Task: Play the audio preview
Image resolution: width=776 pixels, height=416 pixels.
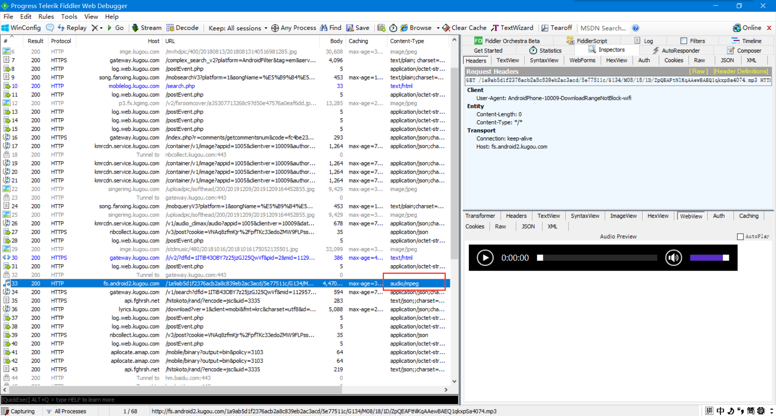Action: coord(485,258)
